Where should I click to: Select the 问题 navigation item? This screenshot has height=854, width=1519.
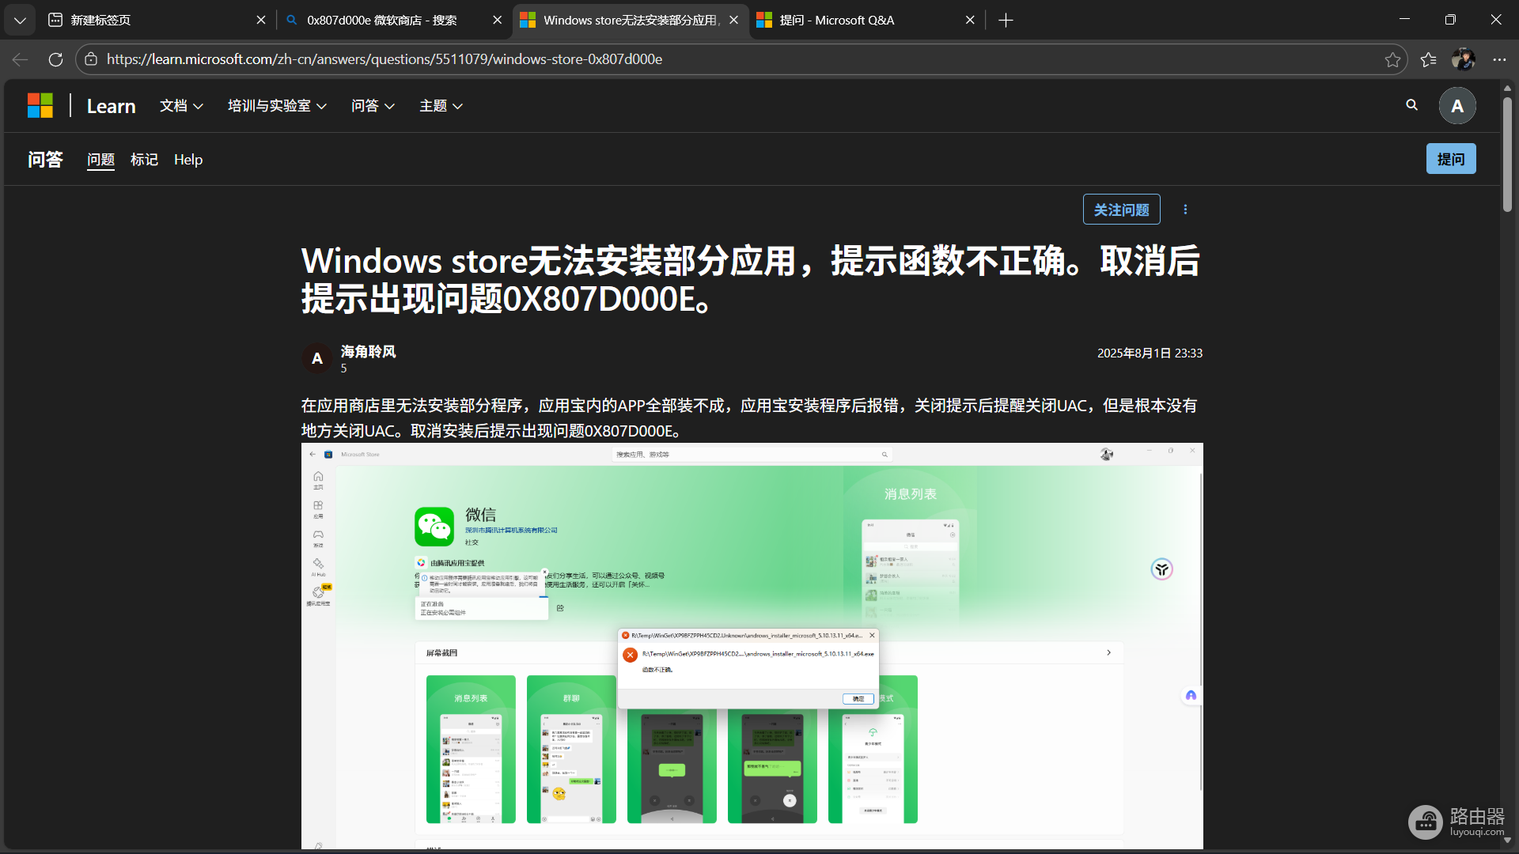(100, 160)
